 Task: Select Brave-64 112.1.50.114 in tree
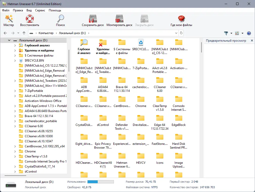tap(39, 116)
